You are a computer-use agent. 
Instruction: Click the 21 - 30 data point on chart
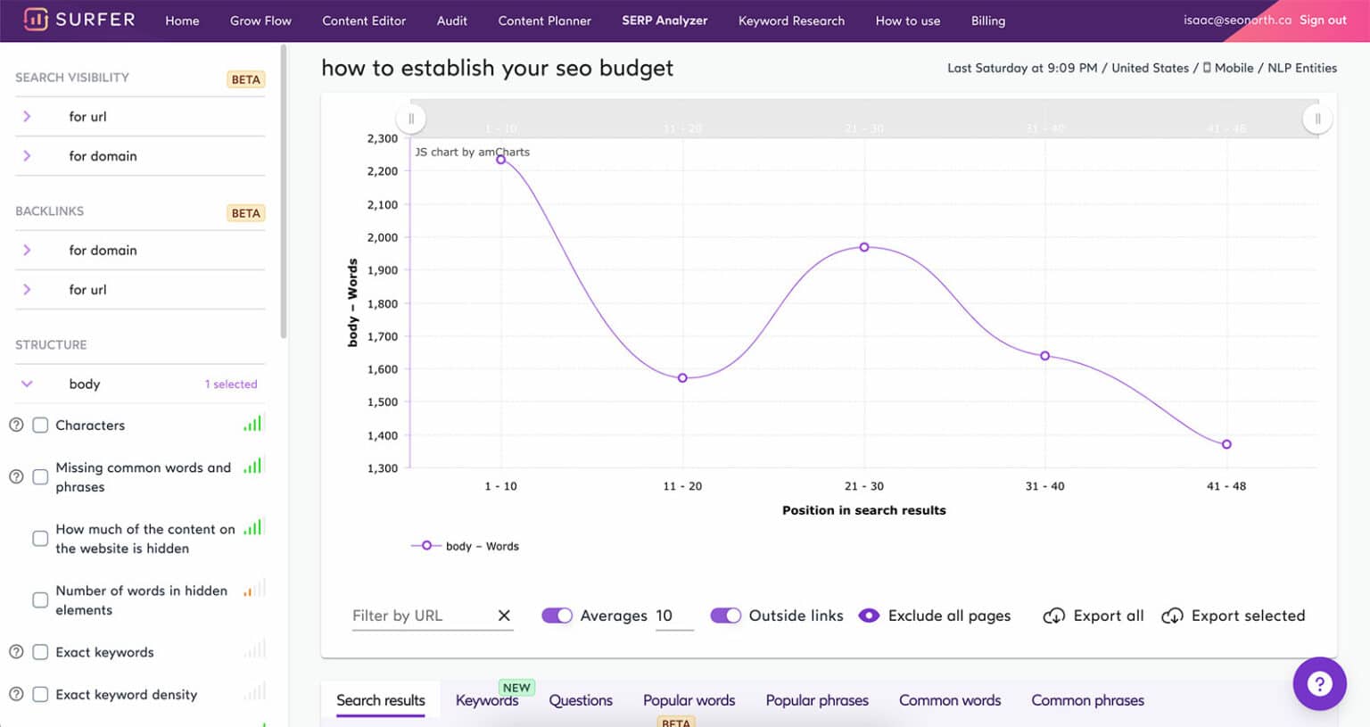click(x=864, y=247)
